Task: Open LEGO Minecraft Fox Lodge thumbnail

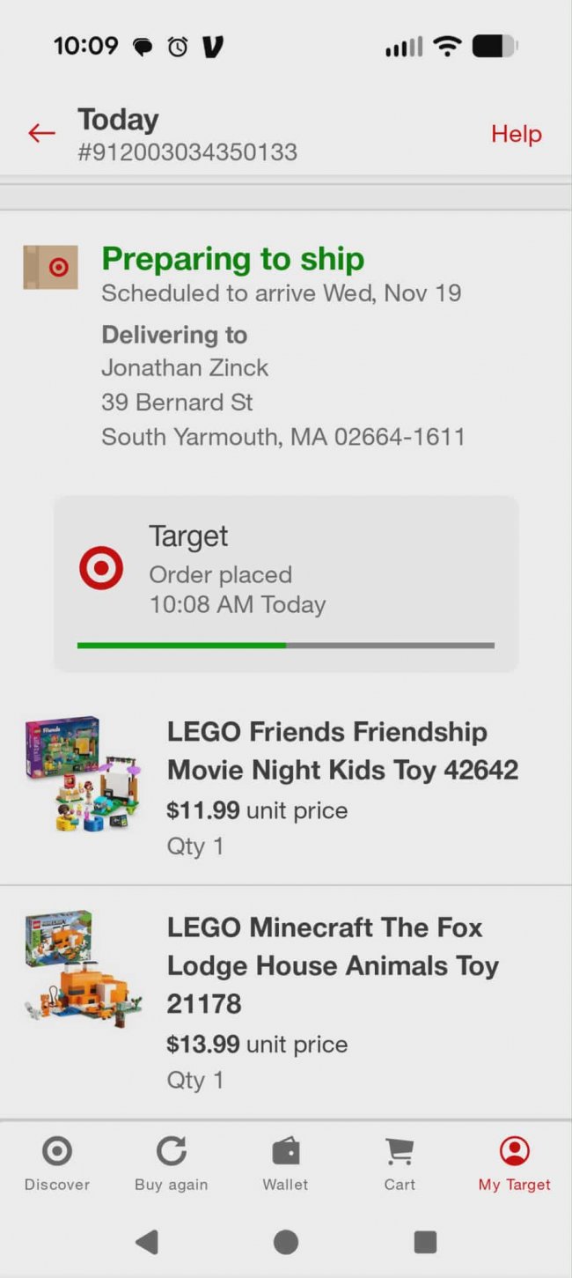Action: point(84,971)
